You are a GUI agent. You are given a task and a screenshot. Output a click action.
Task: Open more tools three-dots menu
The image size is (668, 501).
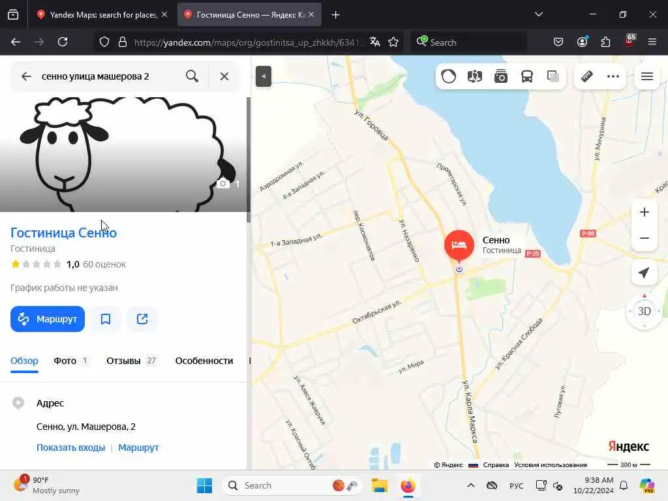613,76
